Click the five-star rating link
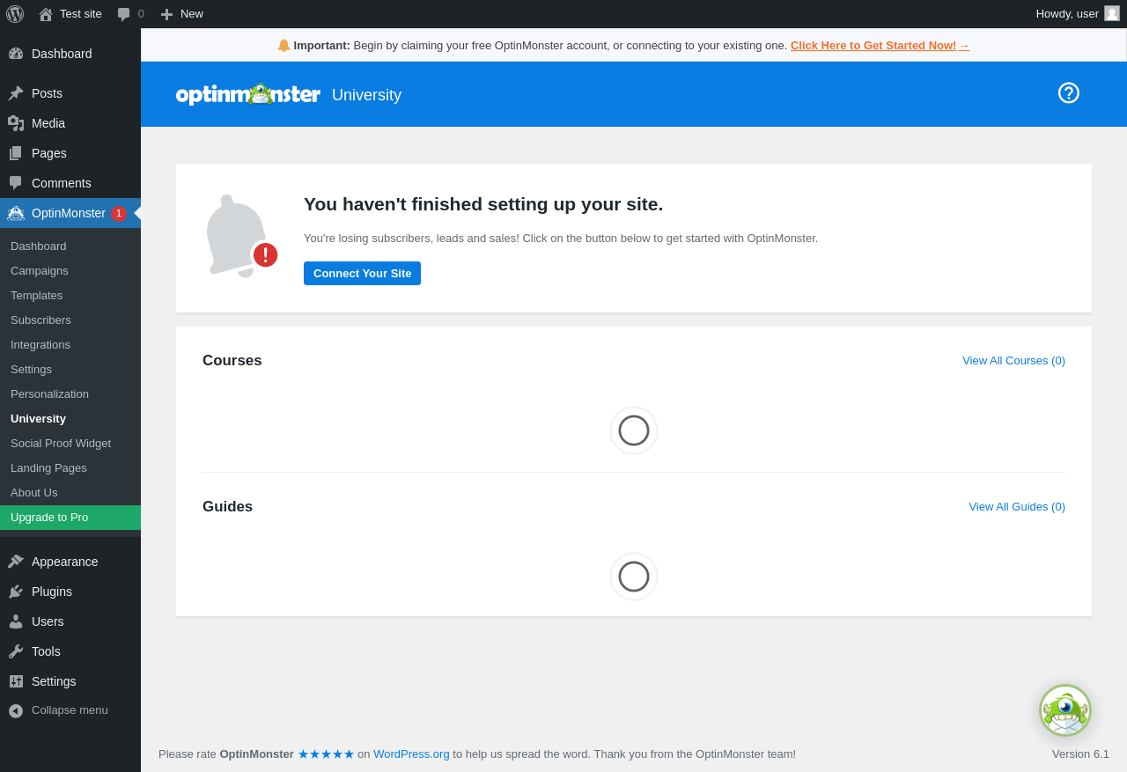The height and width of the screenshot is (772, 1127). (326, 754)
